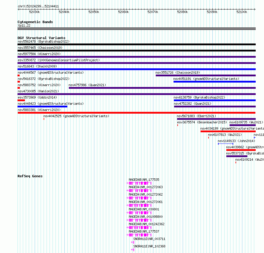Click the magenta SNORA11D arrow glyph

[133, 242]
